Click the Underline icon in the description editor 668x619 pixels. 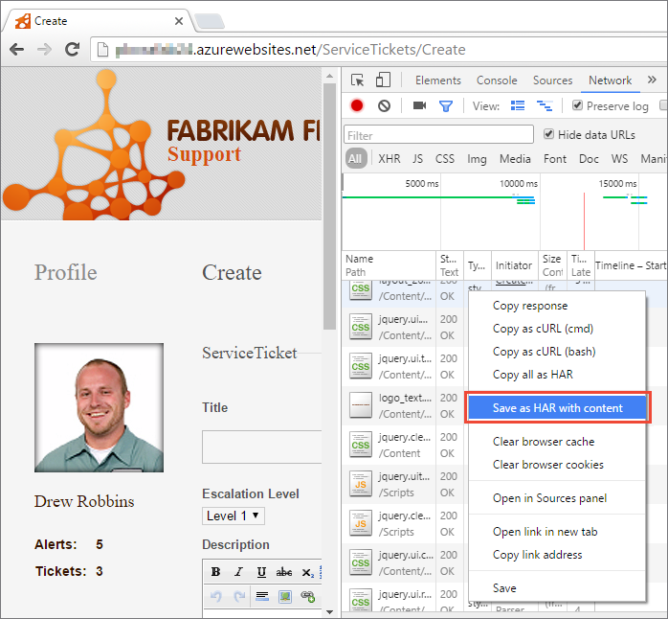click(261, 572)
